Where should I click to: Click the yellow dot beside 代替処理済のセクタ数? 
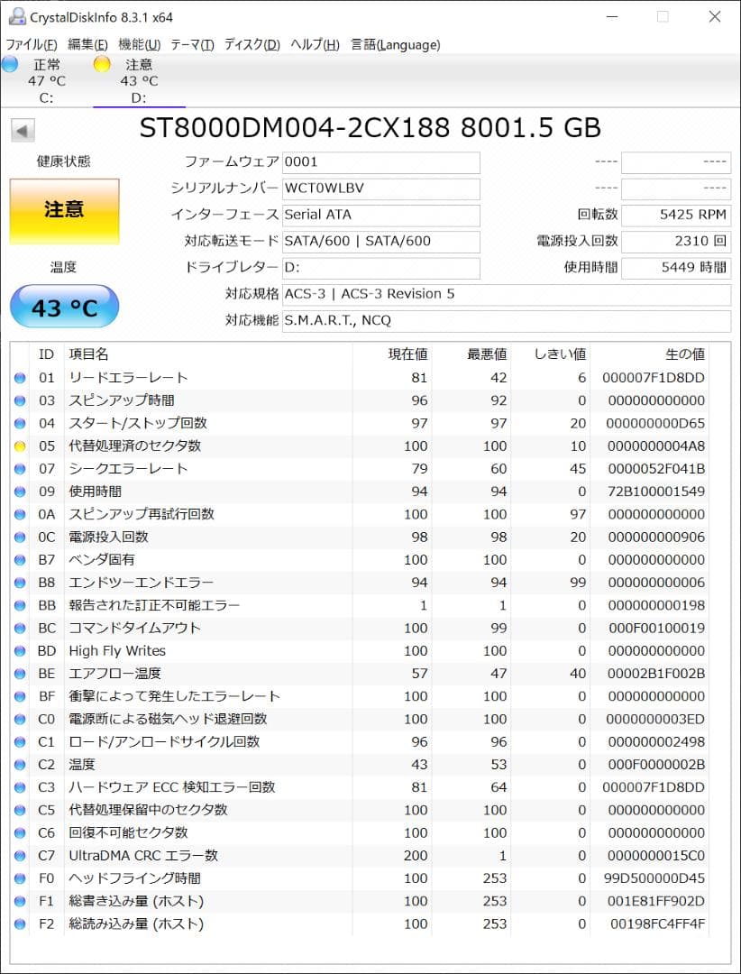pyautogui.click(x=20, y=446)
